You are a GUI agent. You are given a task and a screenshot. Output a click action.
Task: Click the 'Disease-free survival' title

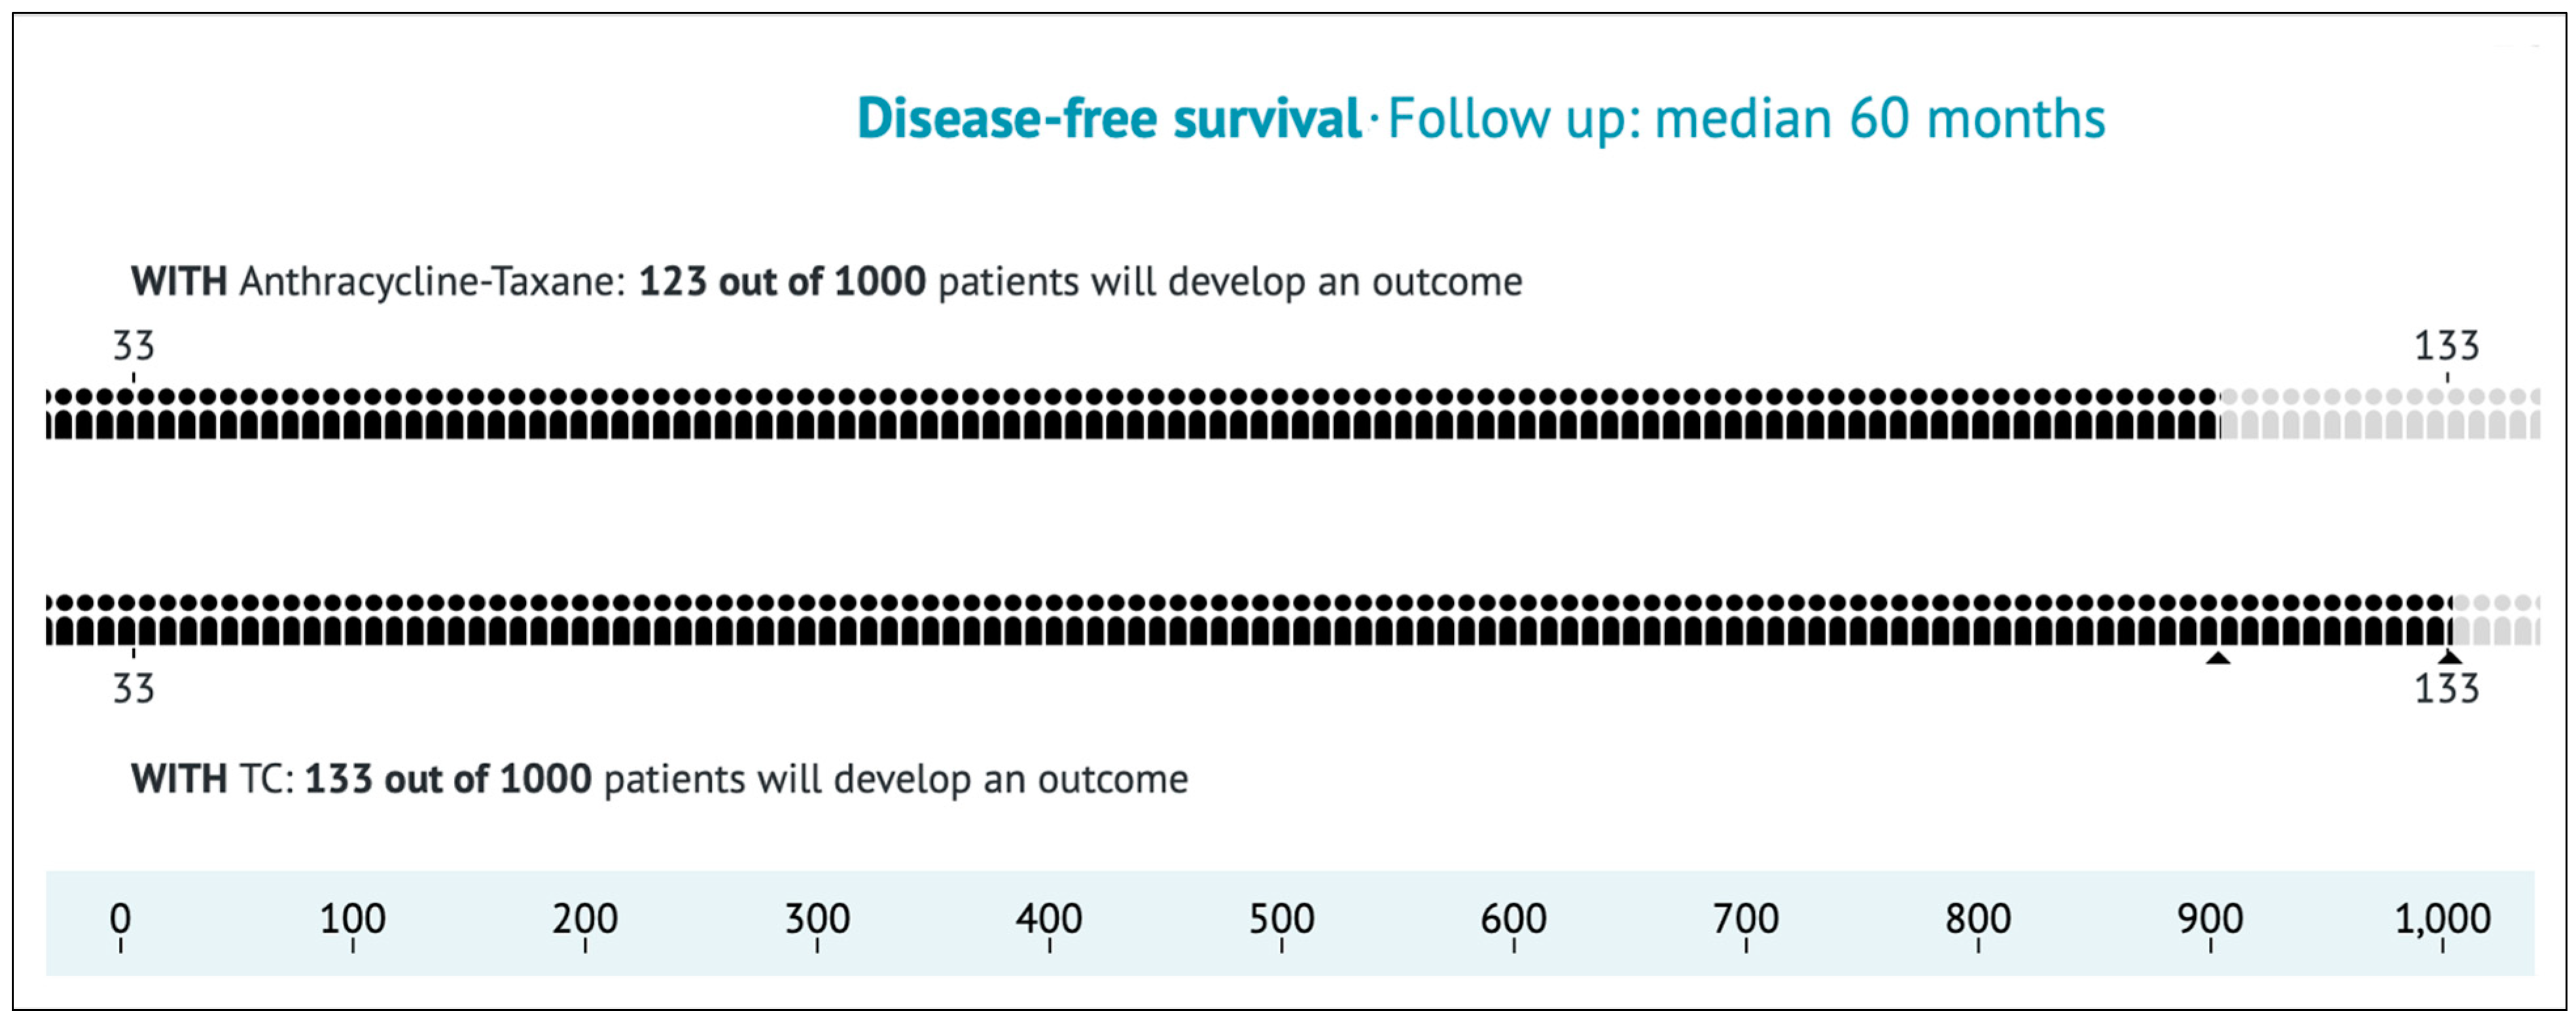1109,118
